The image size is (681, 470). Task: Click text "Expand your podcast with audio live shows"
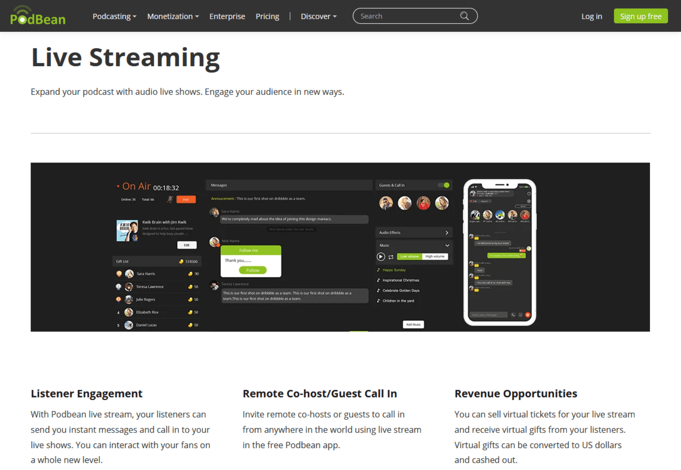[116, 92]
